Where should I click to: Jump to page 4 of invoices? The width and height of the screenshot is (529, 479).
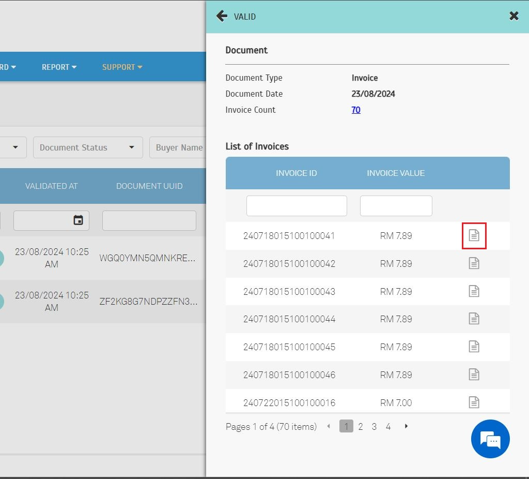[x=388, y=427]
